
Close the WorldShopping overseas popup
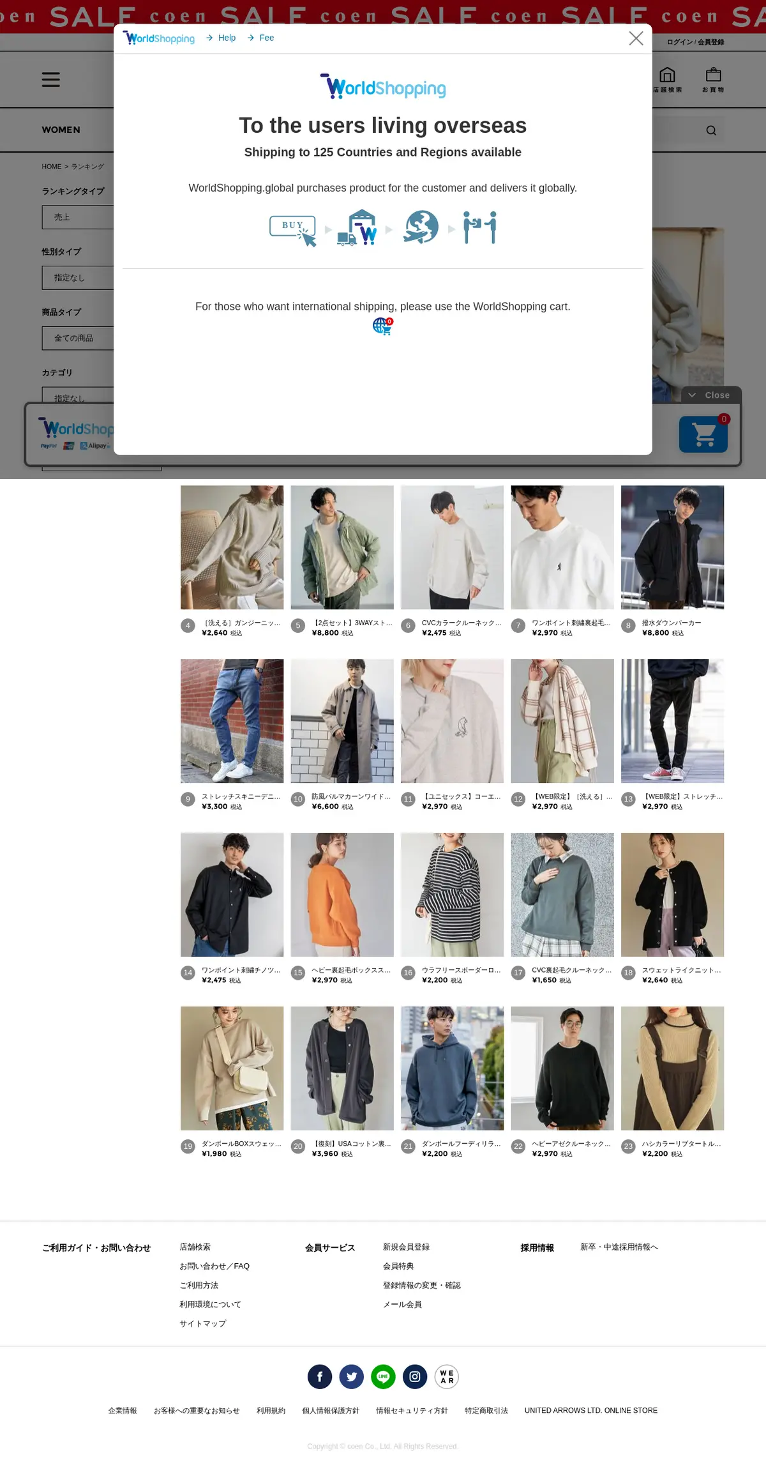click(636, 38)
